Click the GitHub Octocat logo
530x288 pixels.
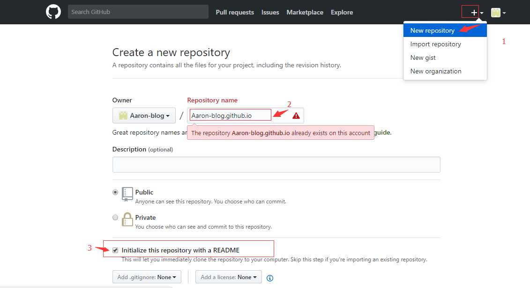(53, 12)
